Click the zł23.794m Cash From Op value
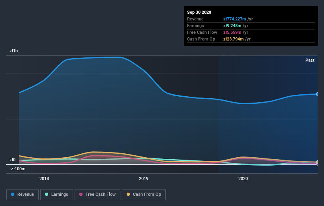Viewport: 324px width, 206px height. click(234, 39)
